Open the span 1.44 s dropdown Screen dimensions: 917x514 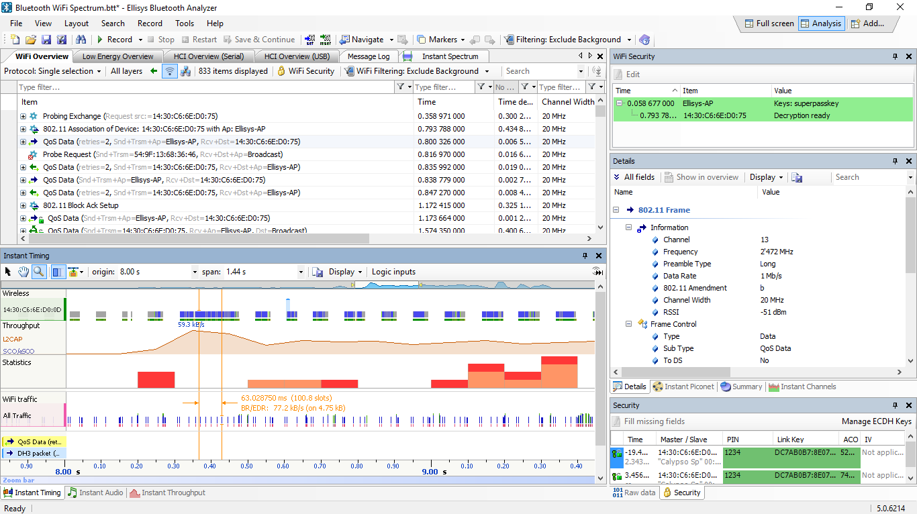coord(301,272)
